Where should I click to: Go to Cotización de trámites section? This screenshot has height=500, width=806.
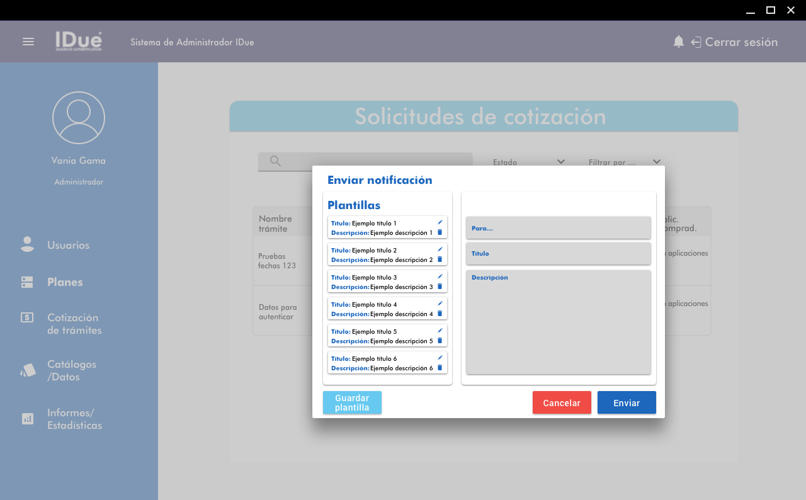tap(74, 324)
